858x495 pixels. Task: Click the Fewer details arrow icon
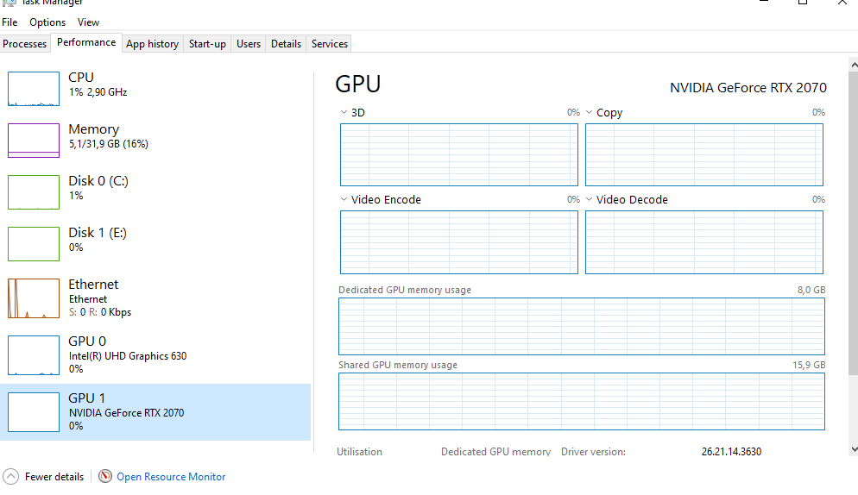(10, 476)
